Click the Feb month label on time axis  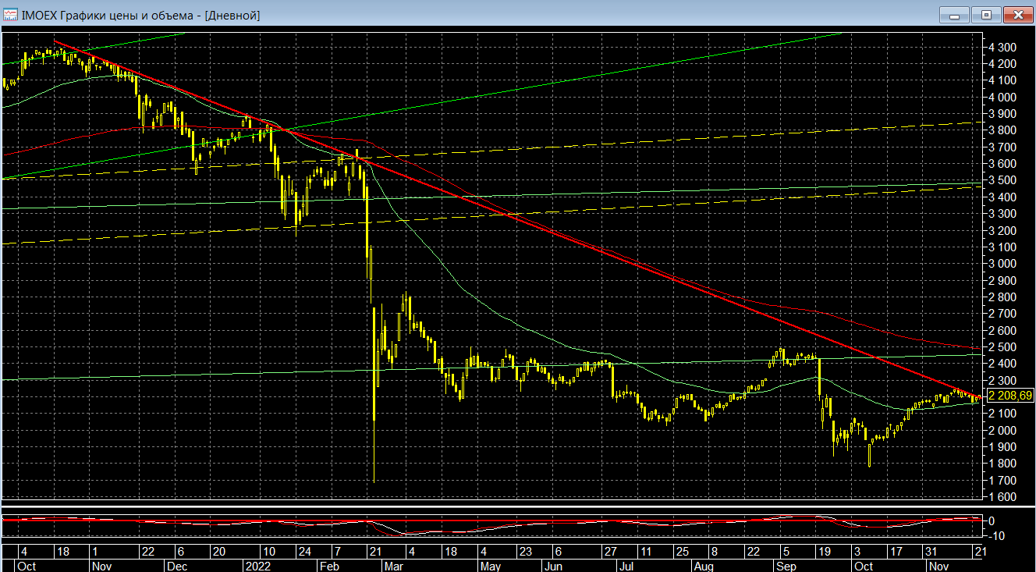(x=329, y=566)
